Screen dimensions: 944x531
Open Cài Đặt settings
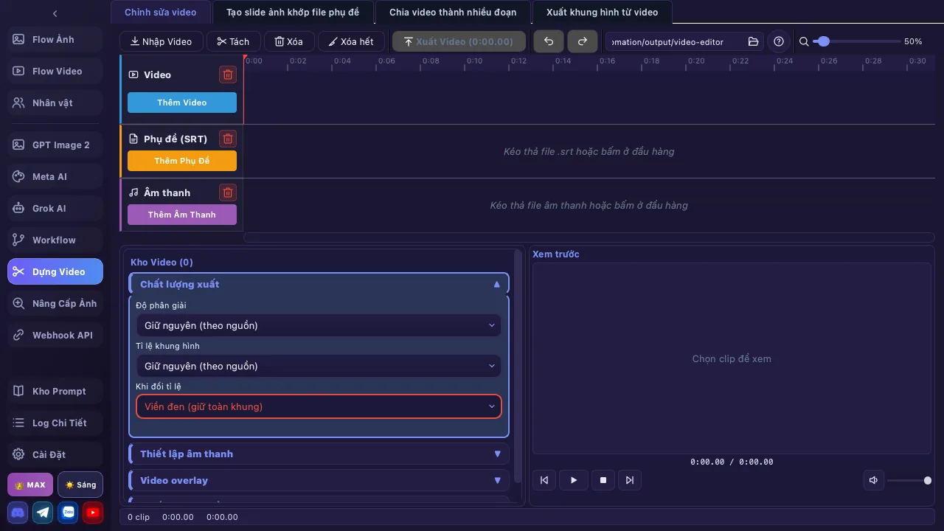tap(55, 454)
